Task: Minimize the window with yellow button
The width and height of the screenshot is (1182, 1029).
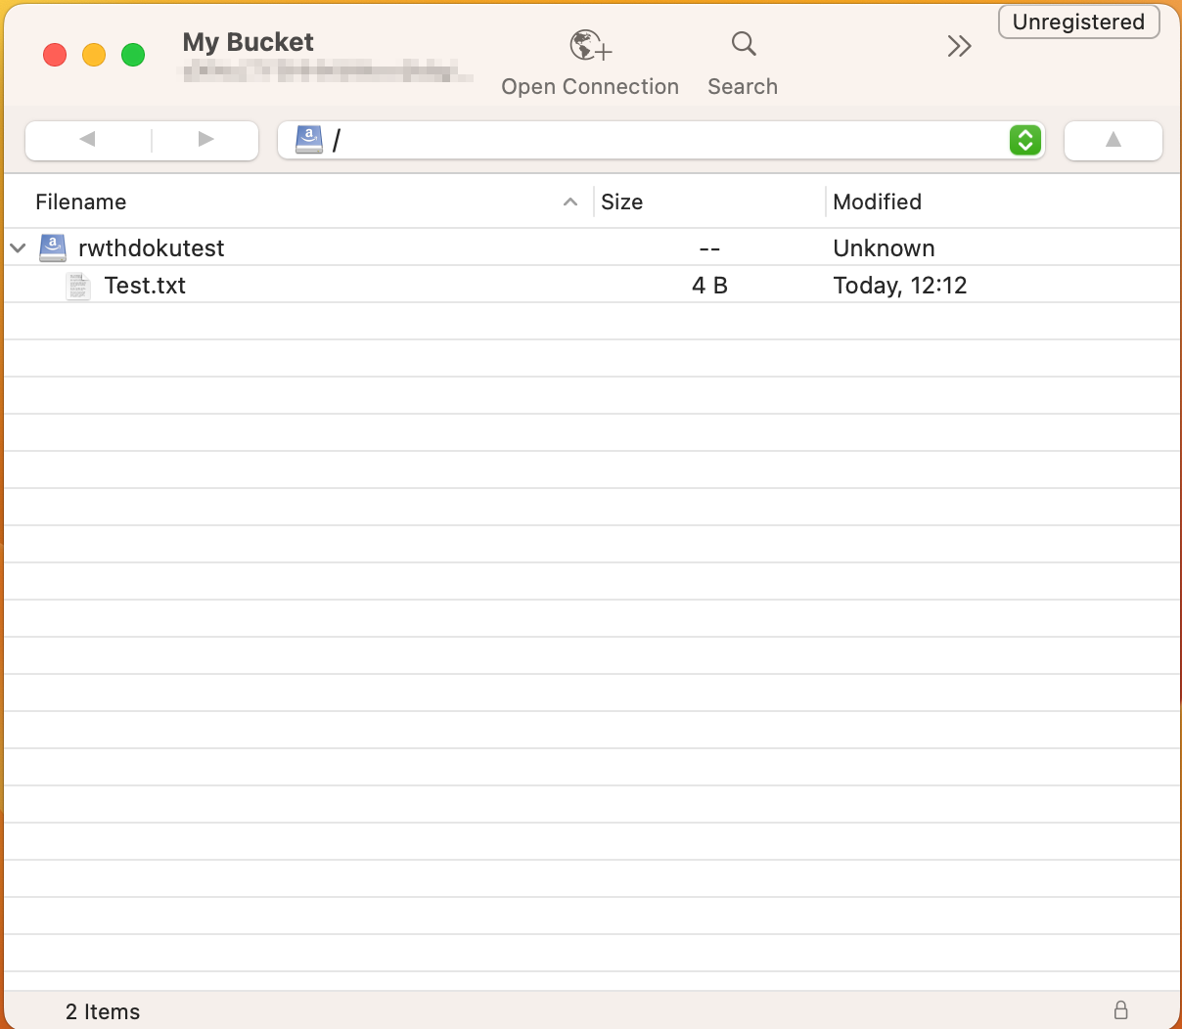Action: (94, 55)
